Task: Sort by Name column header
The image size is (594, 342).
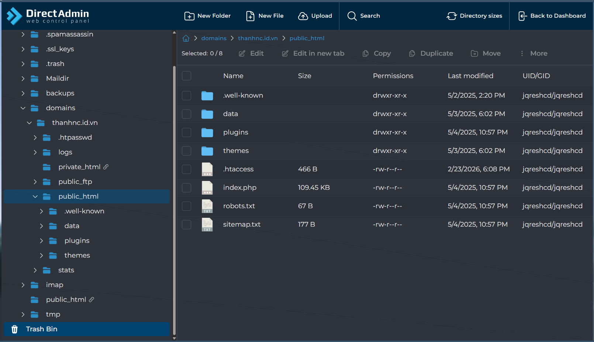Action: [x=233, y=76]
